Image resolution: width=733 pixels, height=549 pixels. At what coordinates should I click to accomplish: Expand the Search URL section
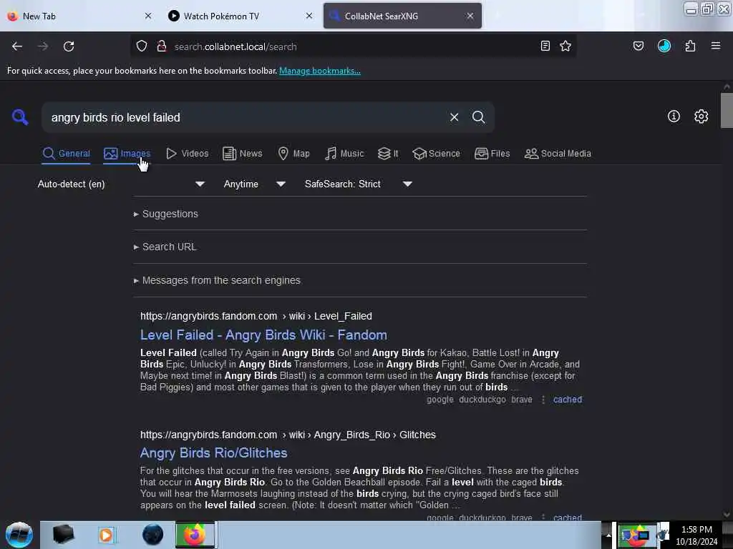coord(165,247)
